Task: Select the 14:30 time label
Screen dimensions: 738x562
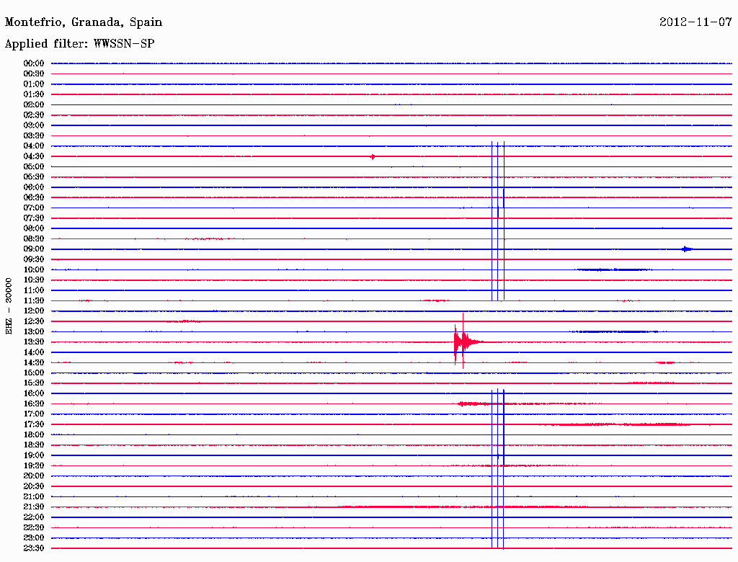Action: 34,362
